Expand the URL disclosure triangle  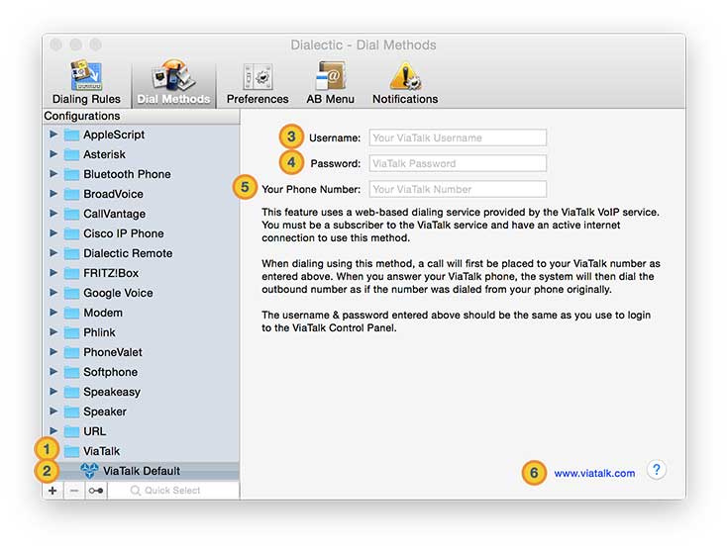click(x=53, y=431)
